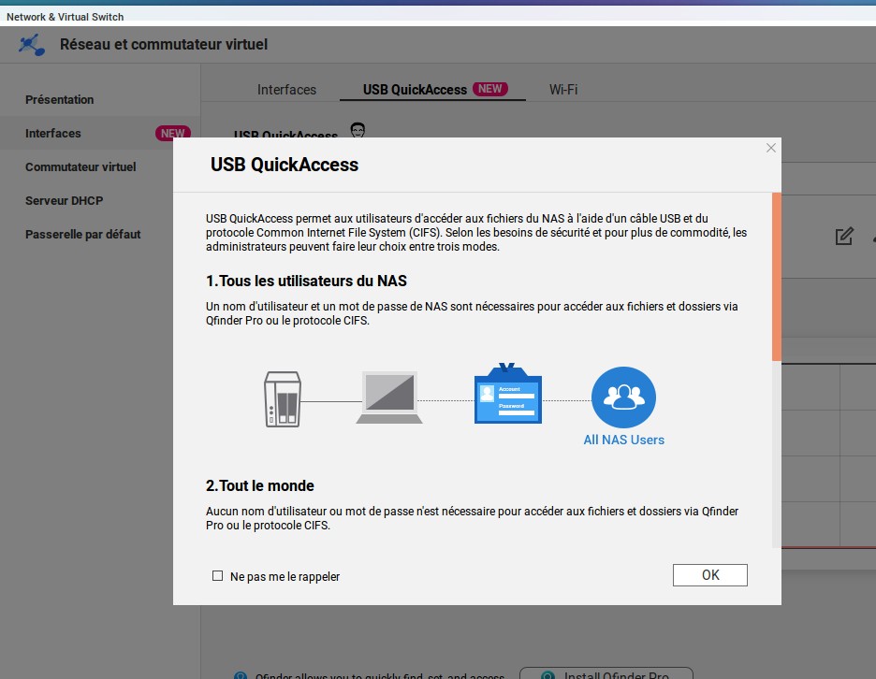The image size is (876, 679).
Task: Open Passerelle par défaut sidebar item
Action: click(x=82, y=234)
